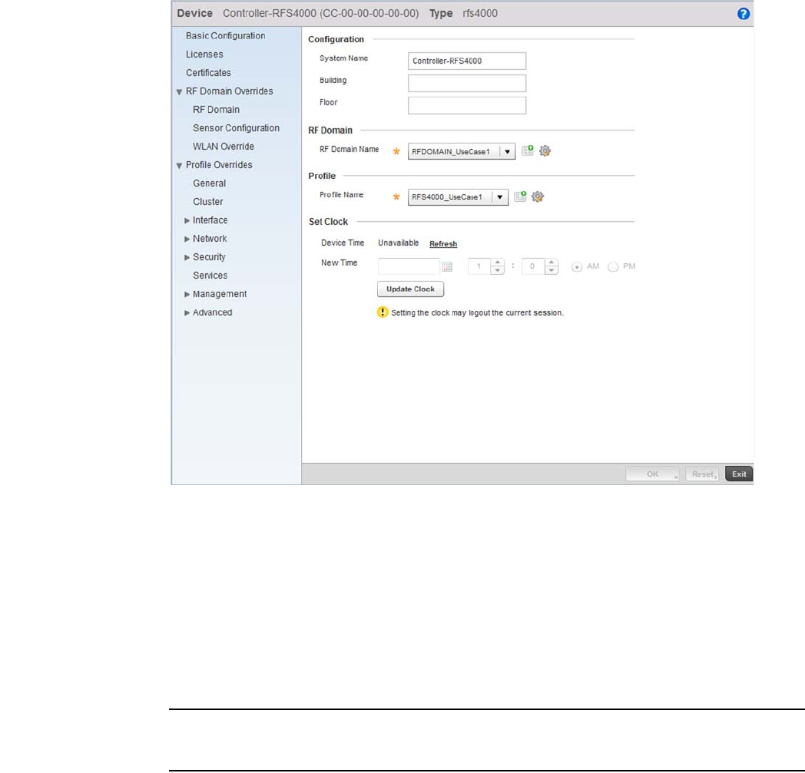Click the Exit button
The image size is (805, 773).
pyautogui.click(x=739, y=474)
